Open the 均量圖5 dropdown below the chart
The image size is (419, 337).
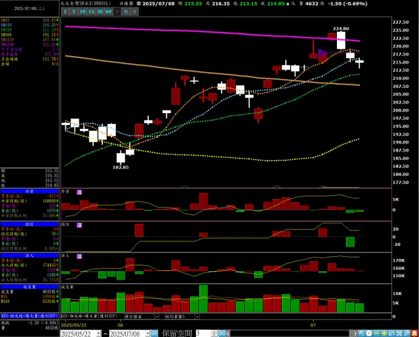[x=197, y=317]
